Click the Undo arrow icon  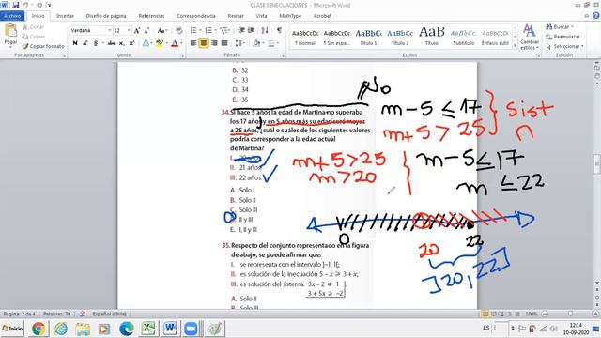click(x=25, y=5)
